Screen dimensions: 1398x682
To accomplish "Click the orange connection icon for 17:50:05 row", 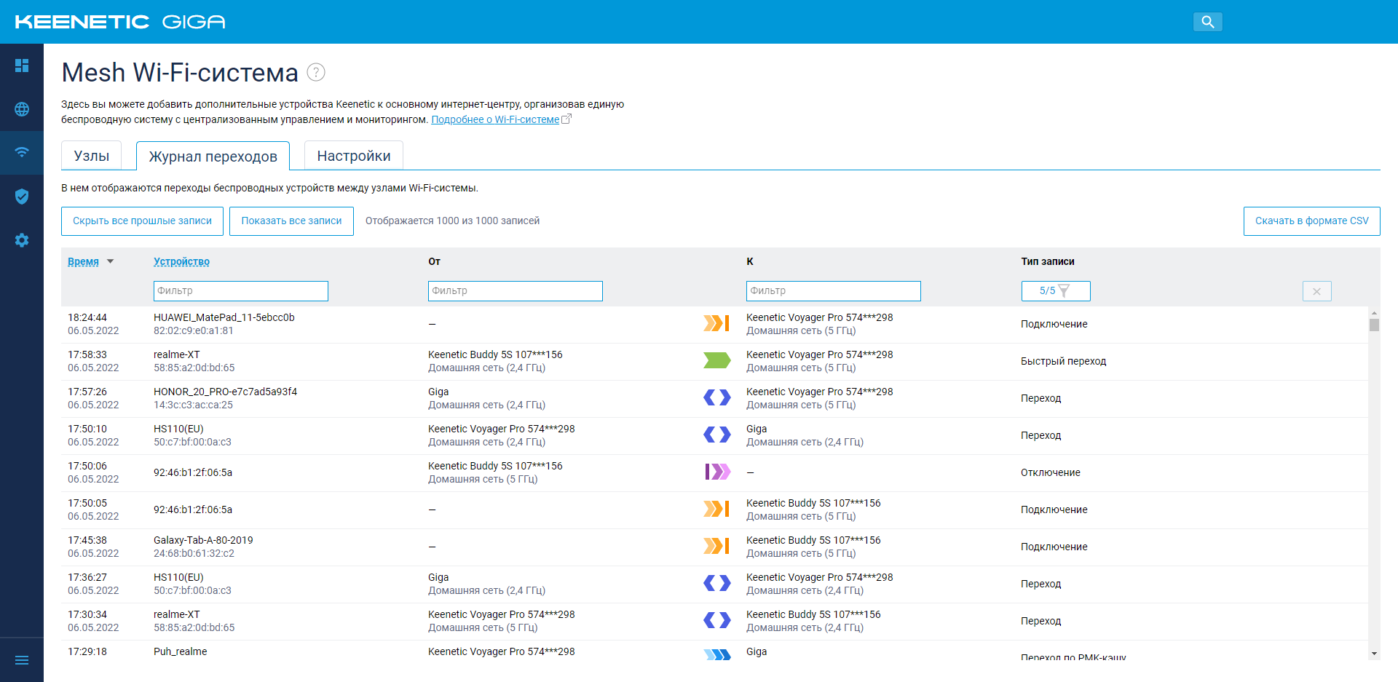I will coord(716,509).
